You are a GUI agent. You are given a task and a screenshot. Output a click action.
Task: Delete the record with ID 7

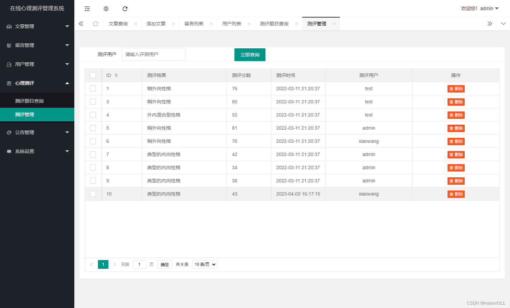(456, 155)
